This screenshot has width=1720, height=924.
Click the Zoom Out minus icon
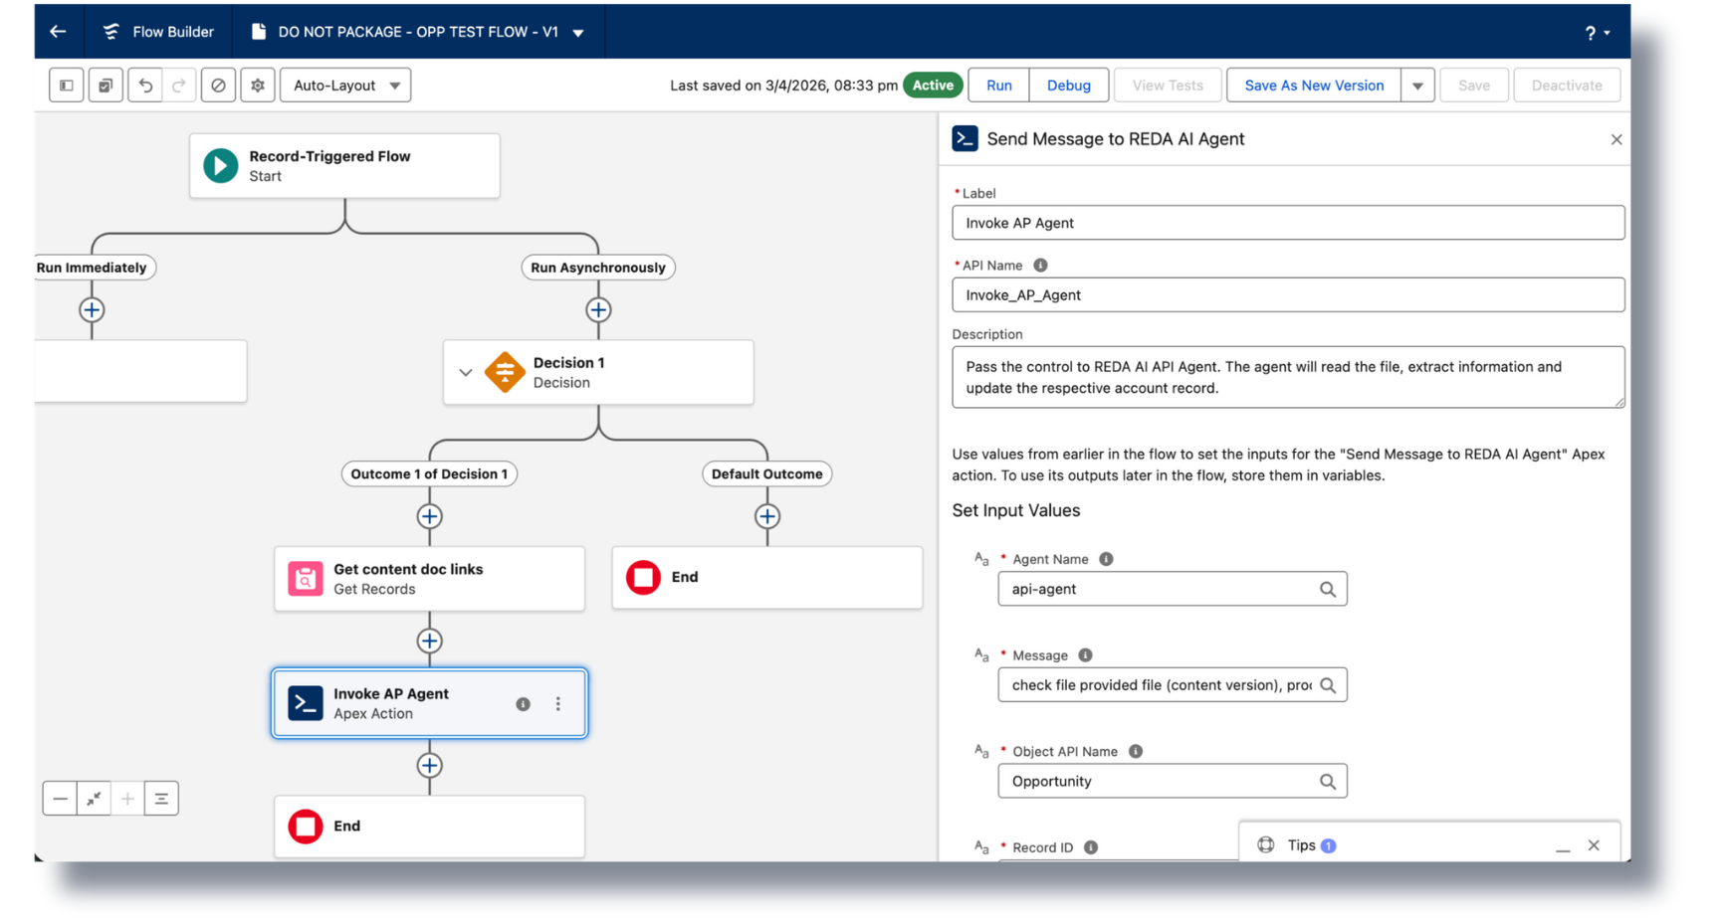(x=60, y=798)
